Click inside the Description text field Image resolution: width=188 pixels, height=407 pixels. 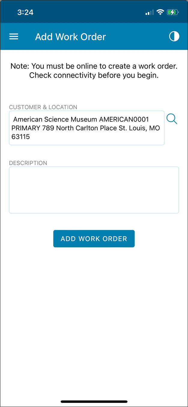(x=94, y=190)
